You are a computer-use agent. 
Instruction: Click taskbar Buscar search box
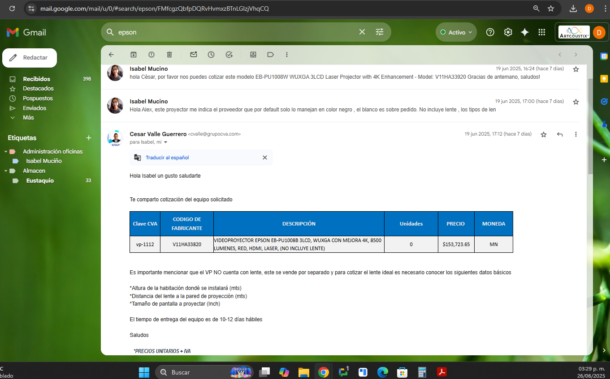click(204, 372)
